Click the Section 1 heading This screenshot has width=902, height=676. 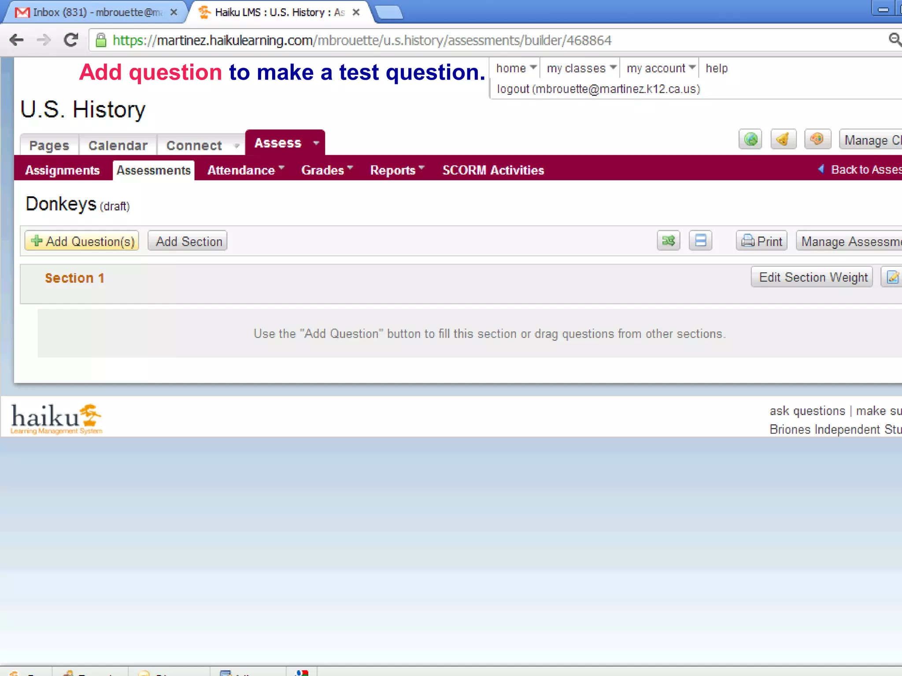(x=75, y=278)
